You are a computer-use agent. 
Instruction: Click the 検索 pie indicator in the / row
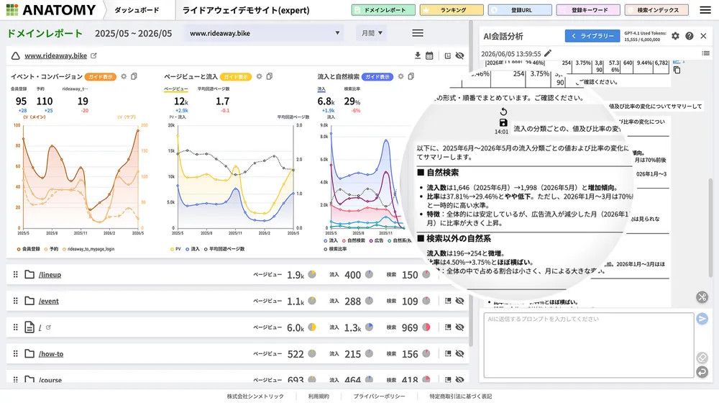pyautogui.click(x=426, y=327)
